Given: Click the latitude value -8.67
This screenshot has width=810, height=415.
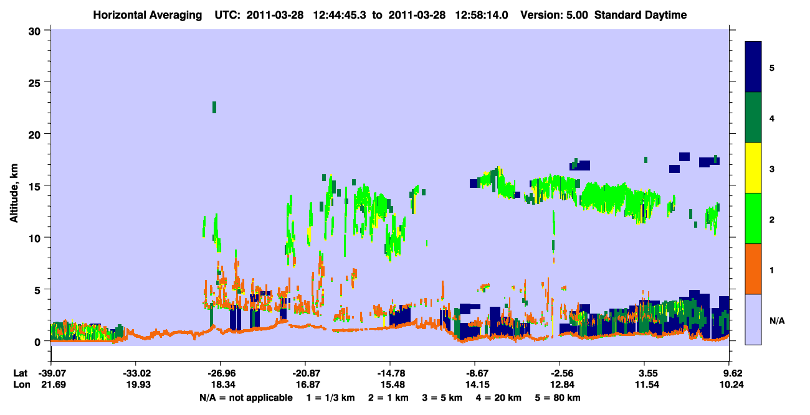Looking at the screenshot, I should click(475, 374).
